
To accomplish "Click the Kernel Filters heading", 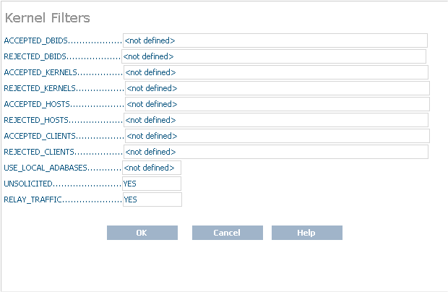I will click(x=48, y=18).
